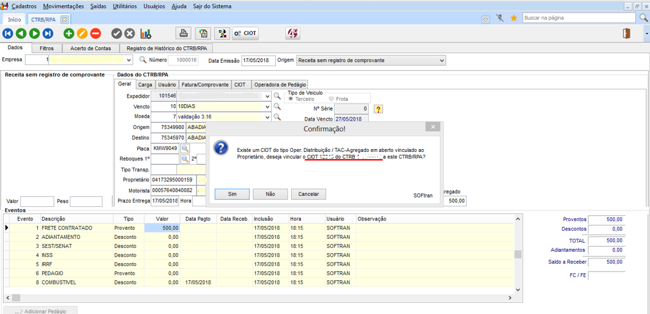This screenshot has width=650, height=314.
Task: Click the green add new record icon
Action: (x=69, y=34)
